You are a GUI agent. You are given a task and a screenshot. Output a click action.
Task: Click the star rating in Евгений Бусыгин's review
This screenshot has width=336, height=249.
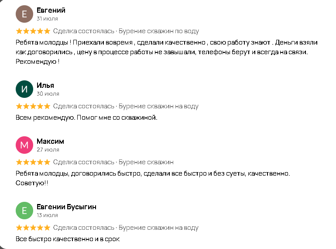click(x=33, y=228)
